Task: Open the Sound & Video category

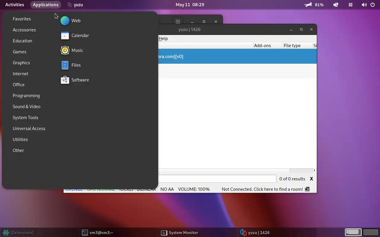Action: coord(26,107)
